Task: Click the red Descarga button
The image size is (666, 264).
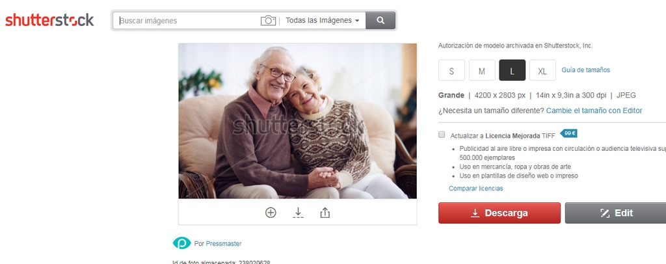Action: click(499, 213)
